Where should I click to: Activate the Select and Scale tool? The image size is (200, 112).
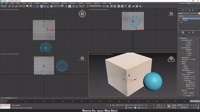point(48,6)
